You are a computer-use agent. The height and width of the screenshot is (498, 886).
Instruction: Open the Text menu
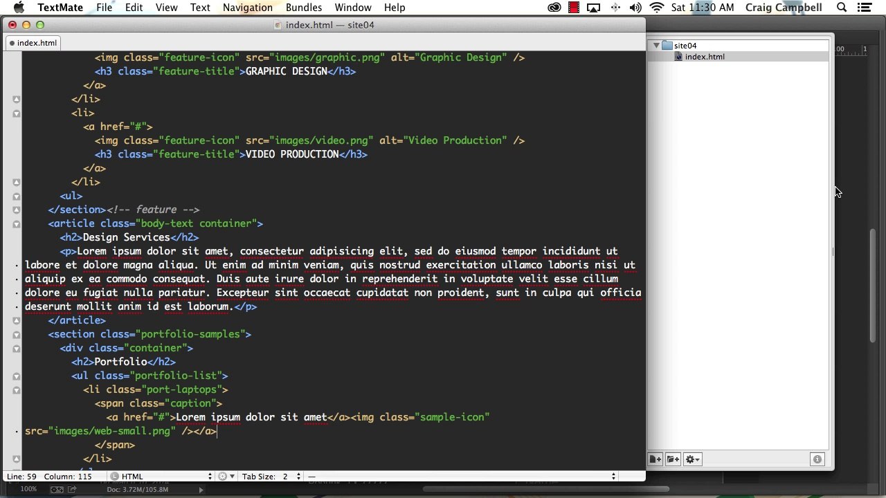[200, 8]
